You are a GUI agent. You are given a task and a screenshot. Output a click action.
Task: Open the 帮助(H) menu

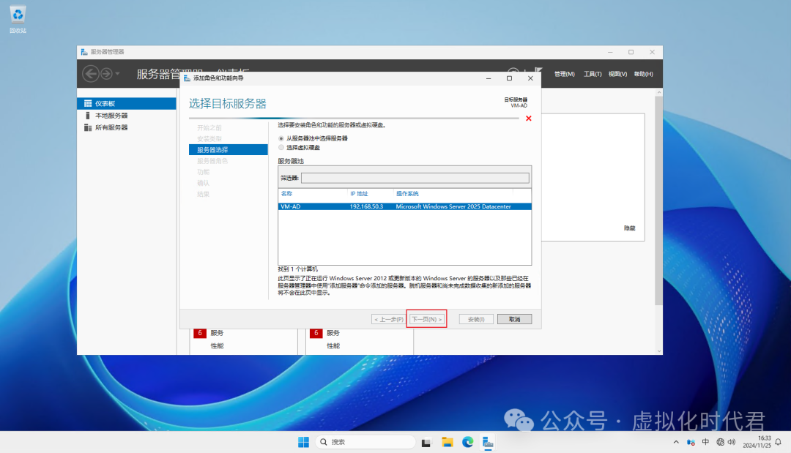pyautogui.click(x=643, y=74)
